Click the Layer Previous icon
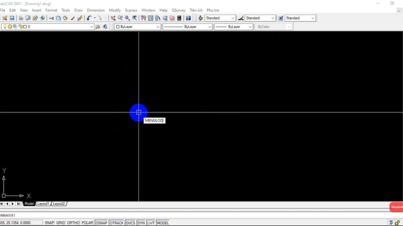Viewport: 403px width, 226px height. pyautogui.click(x=105, y=27)
